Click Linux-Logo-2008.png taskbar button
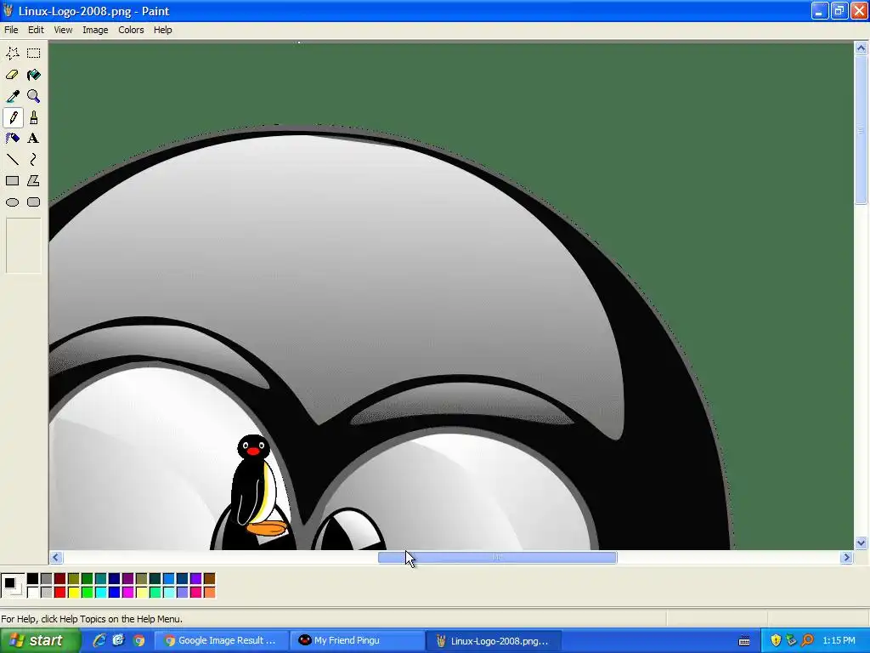This screenshot has height=653, width=870. pos(494,641)
